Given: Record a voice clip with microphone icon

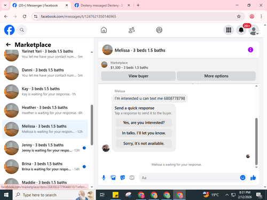Looking at the screenshot, I should click(104, 178).
